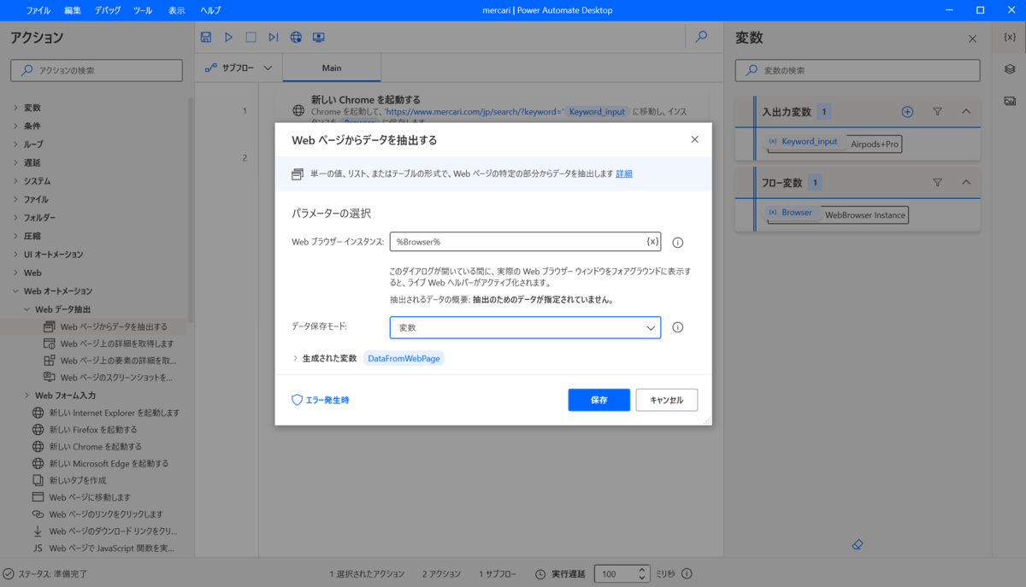The width and height of the screenshot is (1026, 587).
Task: Run the next action with the step icon
Action: pos(273,37)
